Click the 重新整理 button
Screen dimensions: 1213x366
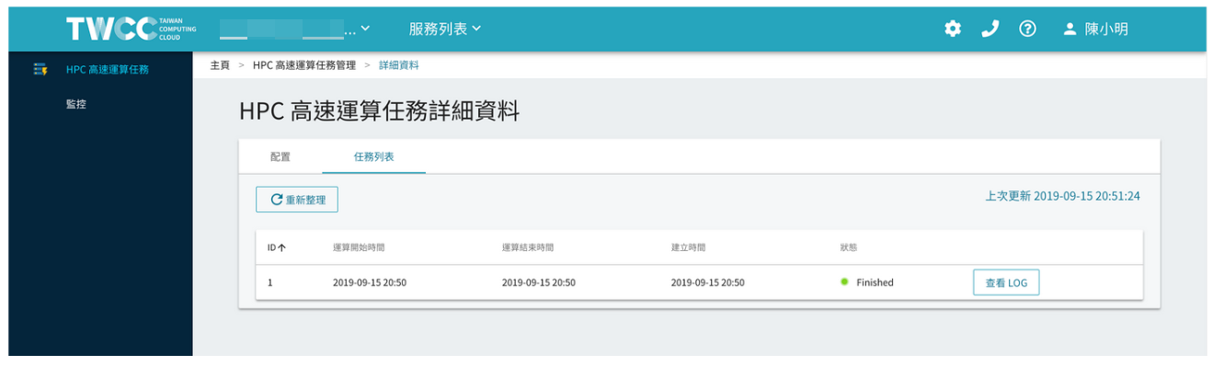click(x=297, y=200)
